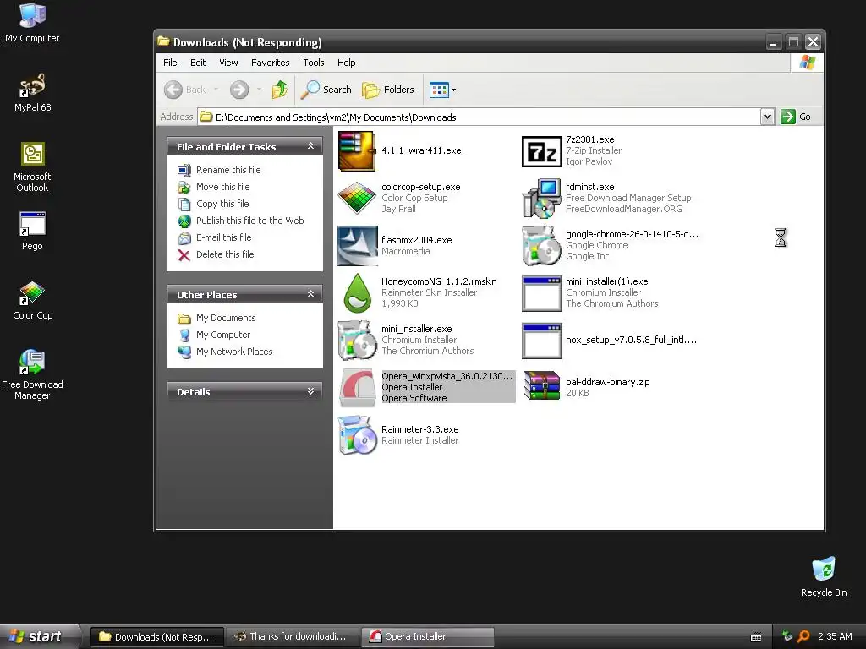Open the Forward history dropdown arrow
The height and width of the screenshot is (649, 866).
pos(259,90)
